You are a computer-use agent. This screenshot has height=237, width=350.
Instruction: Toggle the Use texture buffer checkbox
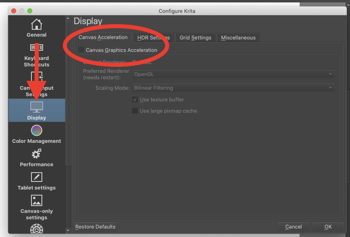coord(135,99)
